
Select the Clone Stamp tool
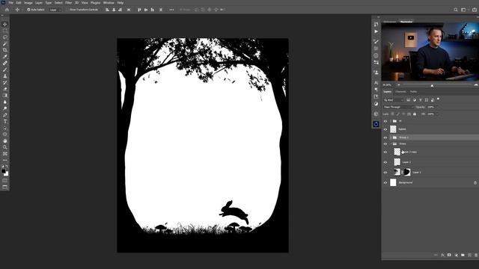coord(5,76)
